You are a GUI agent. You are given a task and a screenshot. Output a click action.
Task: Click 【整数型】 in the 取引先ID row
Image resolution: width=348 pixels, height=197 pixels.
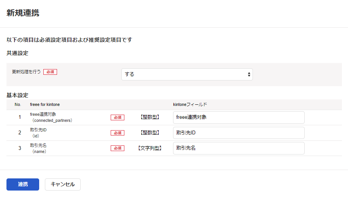click(150, 132)
